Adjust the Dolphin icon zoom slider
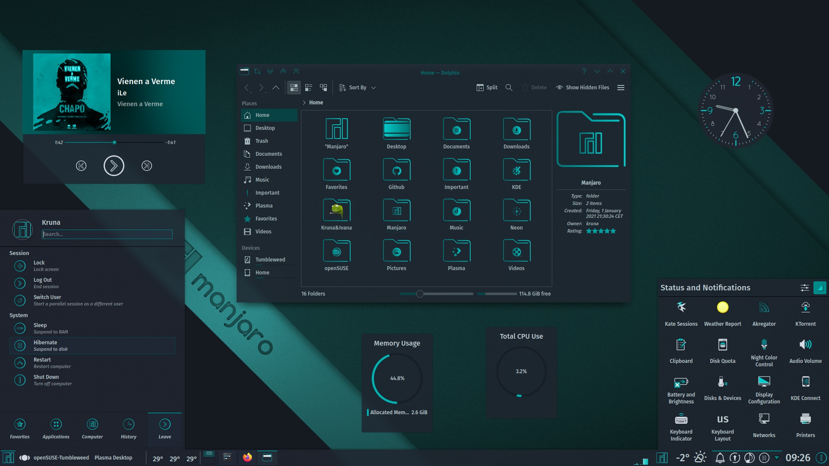 pos(436,294)
